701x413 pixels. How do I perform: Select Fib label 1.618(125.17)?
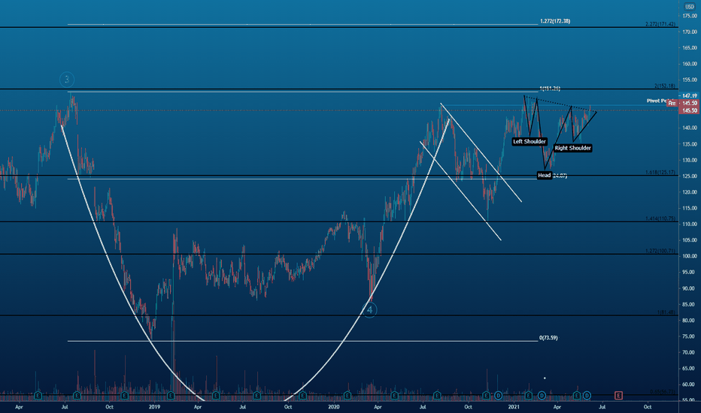click(x=660, y=173)
